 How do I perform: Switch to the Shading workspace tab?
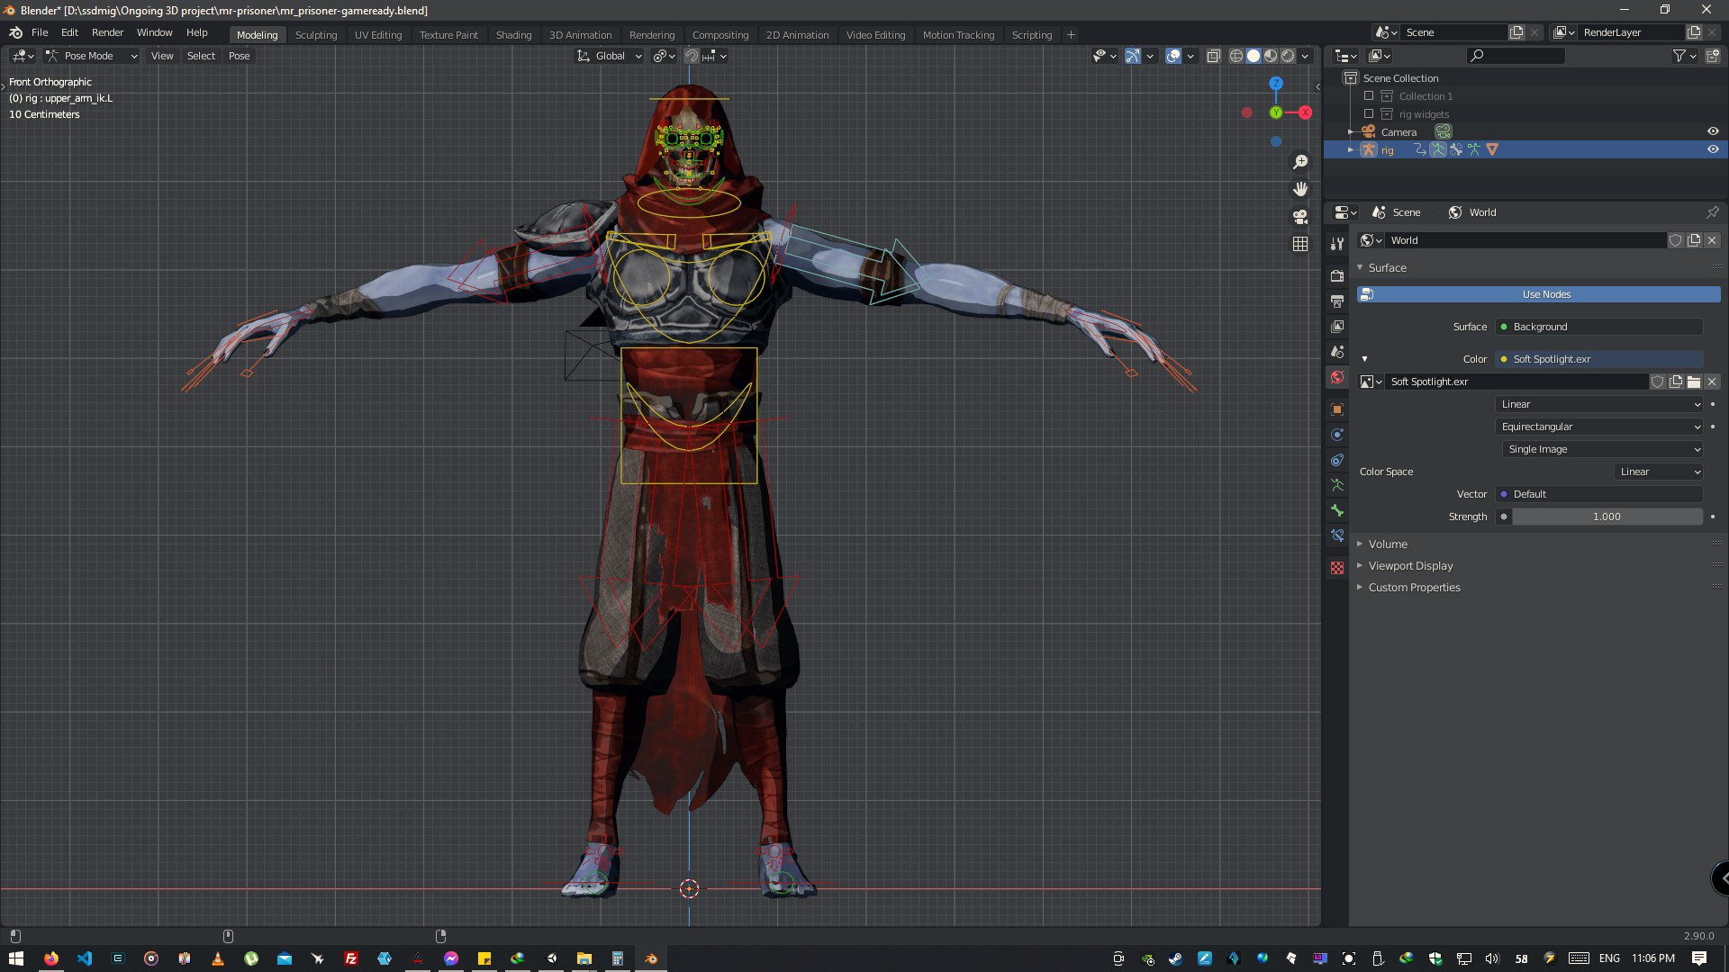click(513, 35)
